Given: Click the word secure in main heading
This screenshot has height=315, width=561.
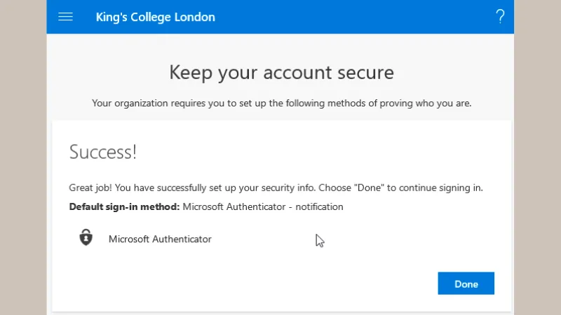Looking at the screenshot, I should (x=365, y=73).
